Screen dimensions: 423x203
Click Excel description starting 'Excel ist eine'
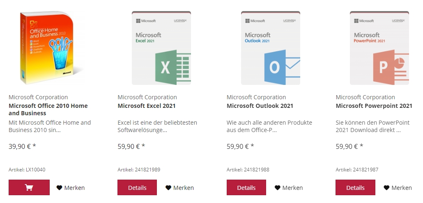[157, 126]
